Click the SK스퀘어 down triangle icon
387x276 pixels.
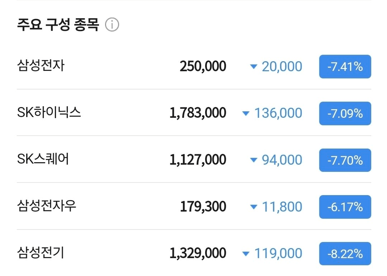(x=254, y=160)
